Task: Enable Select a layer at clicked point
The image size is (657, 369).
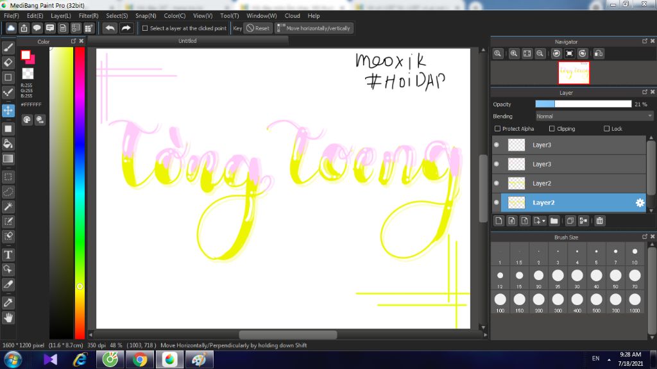Action: pyautogui.click(x=145, y=28)
